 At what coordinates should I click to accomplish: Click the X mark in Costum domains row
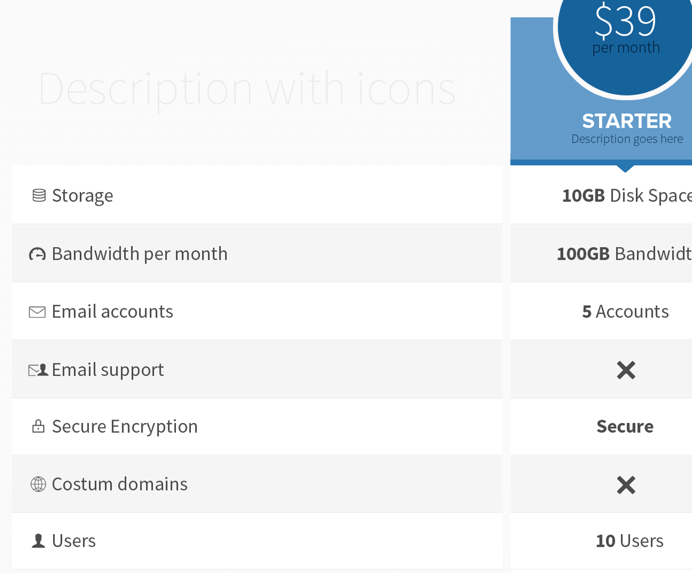click(x=626, y=485)
